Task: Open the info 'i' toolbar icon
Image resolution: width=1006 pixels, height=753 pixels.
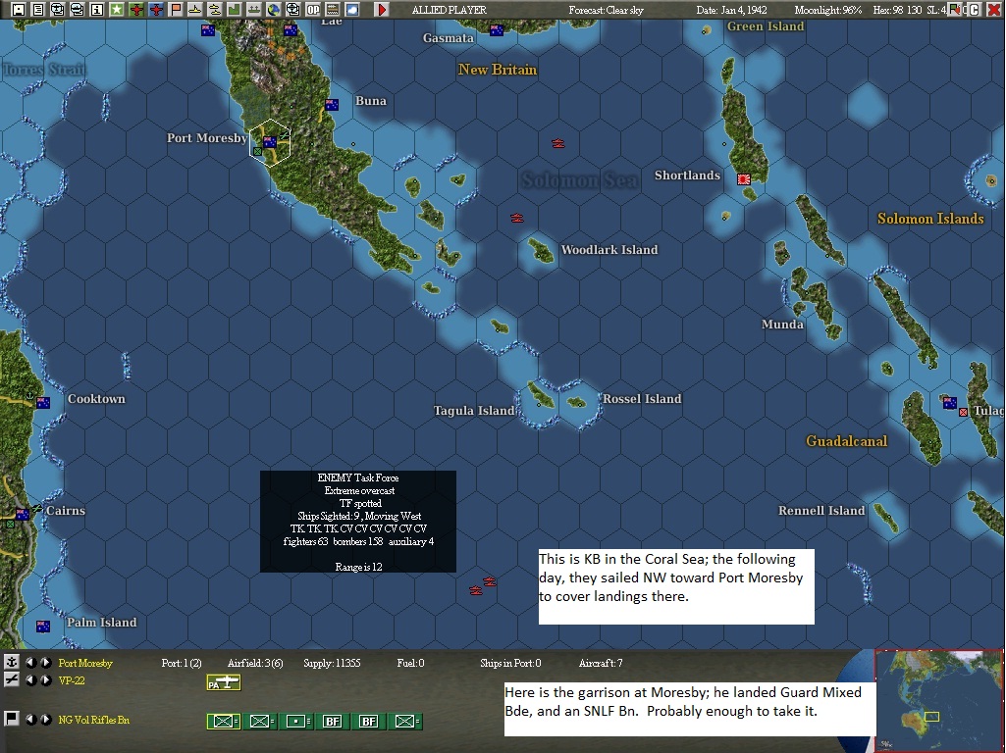Action: (x=97, y=10)
